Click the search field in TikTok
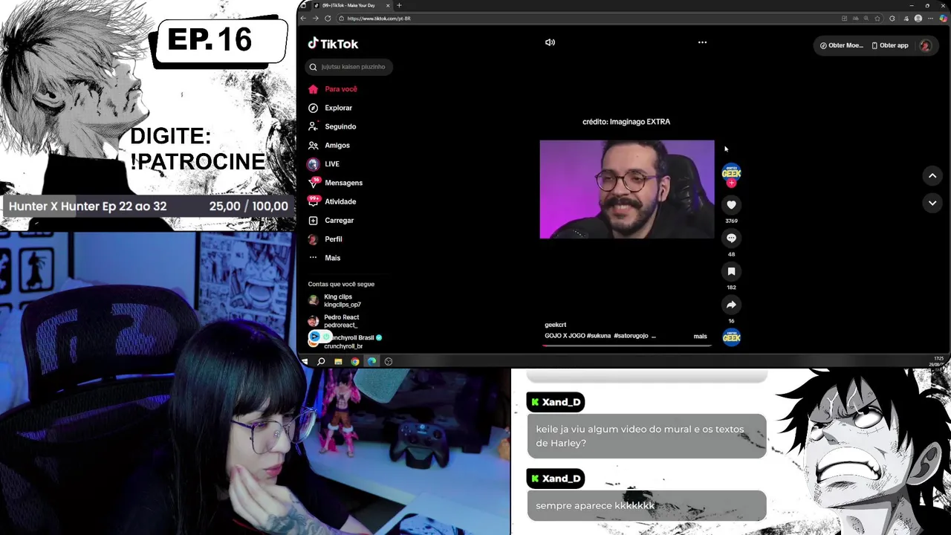This screenshot has width=951, height=535. point(348,67)
